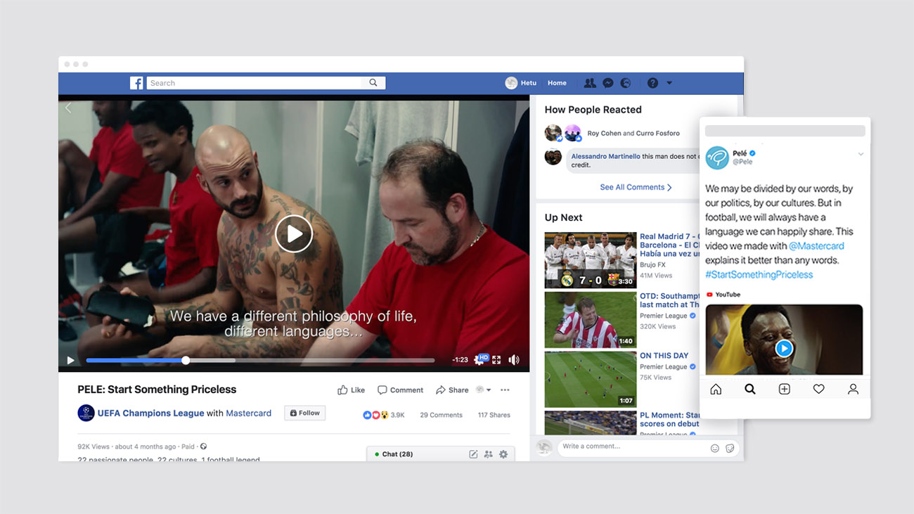Mute the video with the speaker icon
This screenshot has width=914, height=514.
tap(514, 360)
